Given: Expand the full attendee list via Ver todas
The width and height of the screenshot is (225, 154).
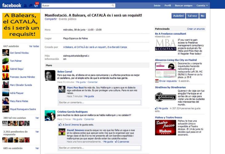Looking at the screenshot, I should (x=34, y=46).
